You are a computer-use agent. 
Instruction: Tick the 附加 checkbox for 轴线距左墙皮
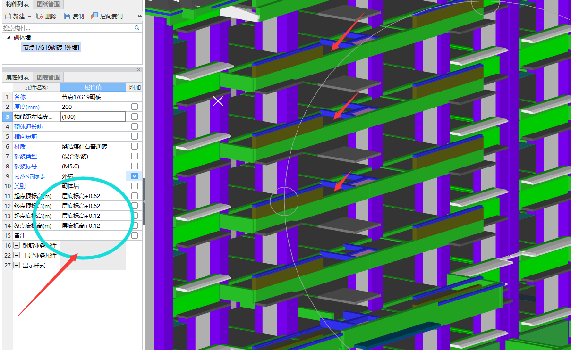click(x=135, y=117)
